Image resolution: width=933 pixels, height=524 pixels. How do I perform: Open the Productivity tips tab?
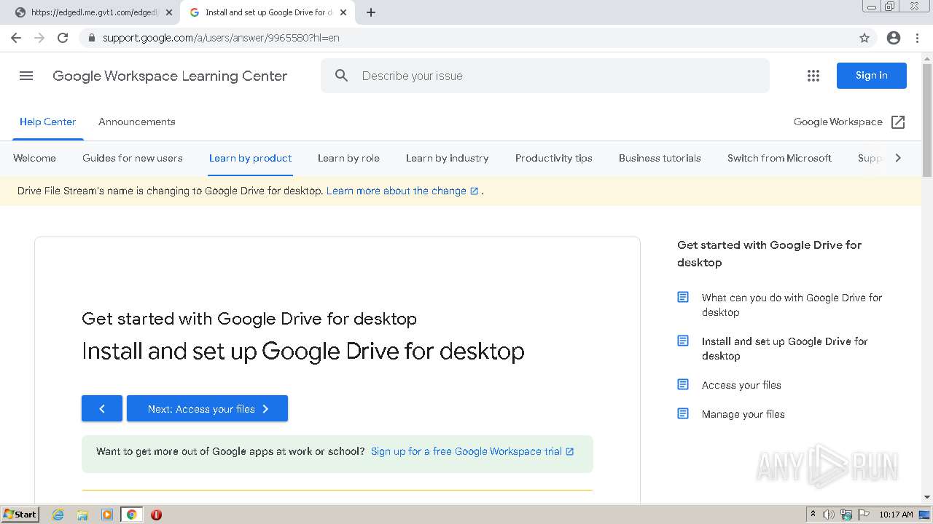(554, 158)
